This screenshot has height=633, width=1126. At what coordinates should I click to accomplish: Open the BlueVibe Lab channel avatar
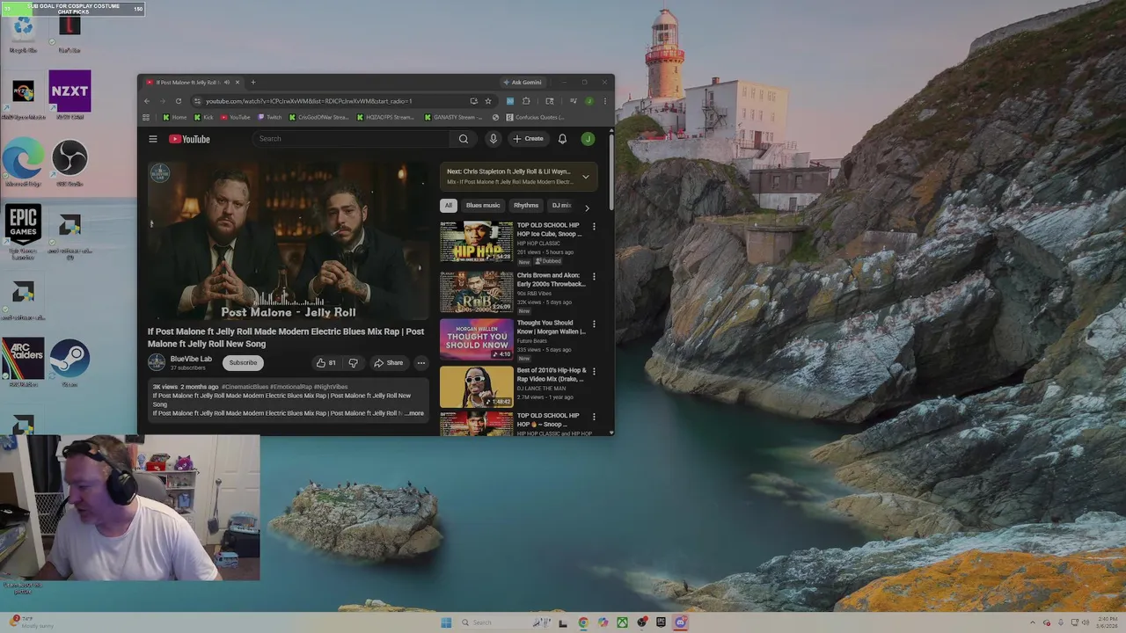click(157, 362)
